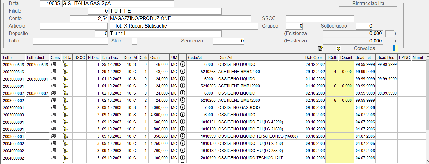This screenshot has height=164, width=429.
Task: Click DiBa tree icon in LG 21600 row
Action: pyautogui.click(x=65, y=129)
